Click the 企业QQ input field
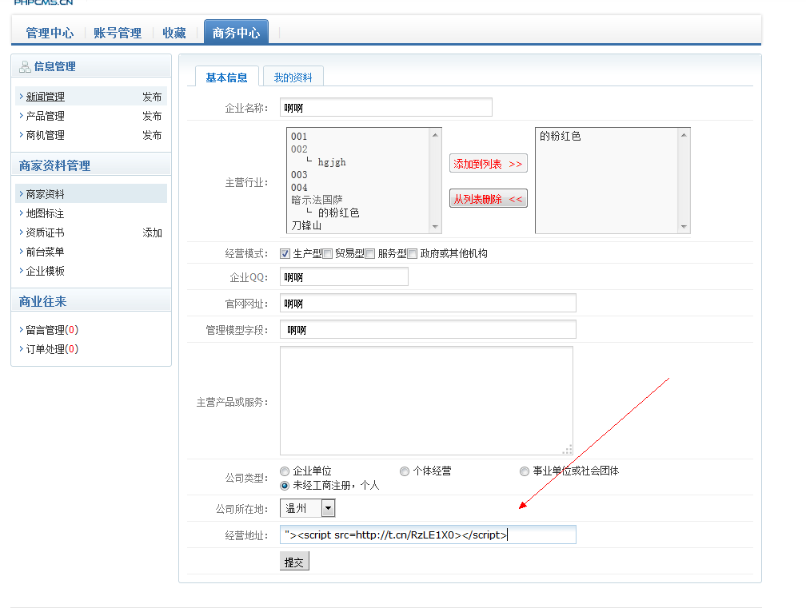The width and height of the screenshot is (806, 608). pyautogui.click(x=344, y=276)
